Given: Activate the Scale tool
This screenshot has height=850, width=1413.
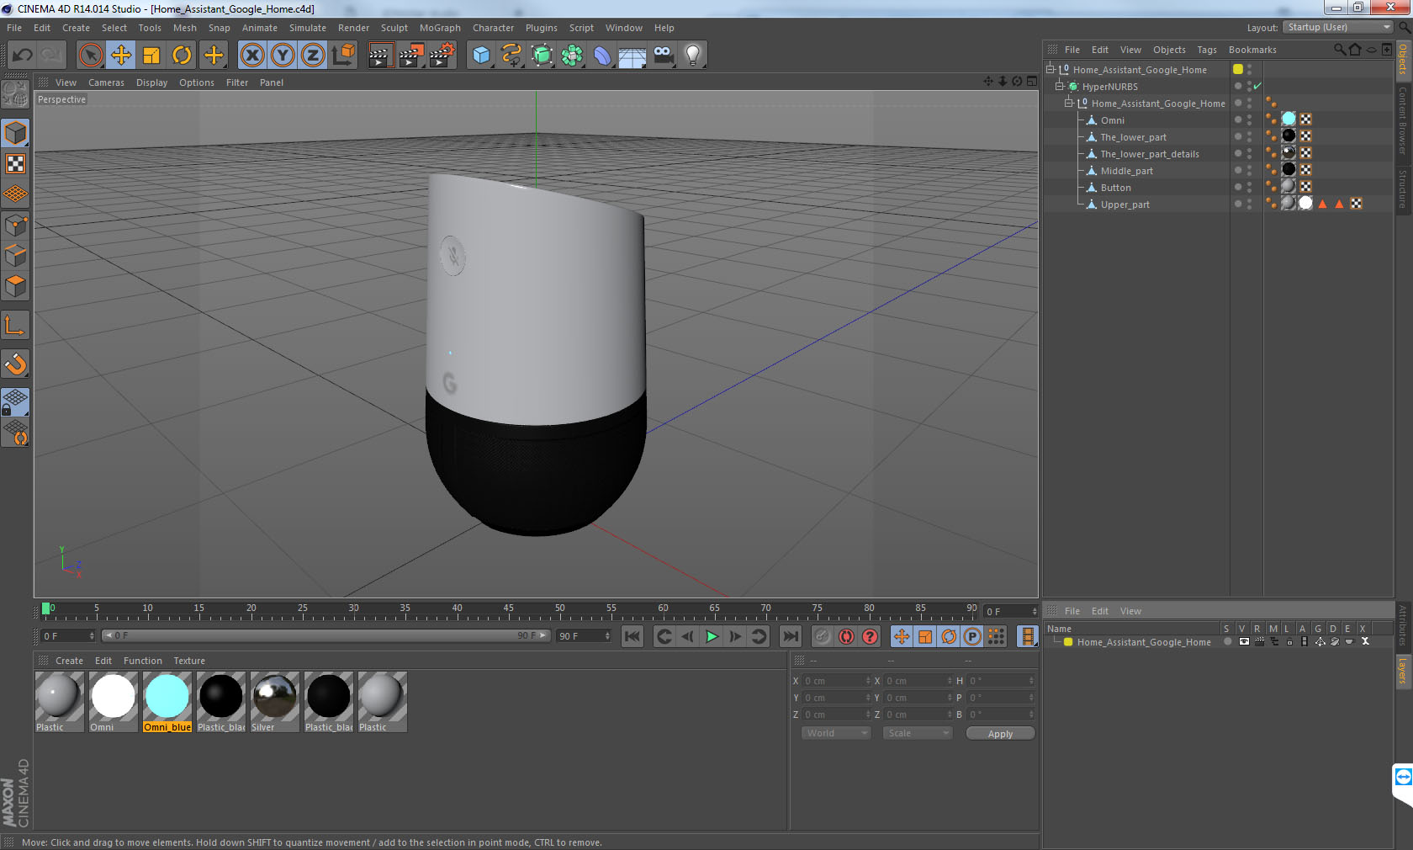Looking at the screenshot, I should 151,56.
